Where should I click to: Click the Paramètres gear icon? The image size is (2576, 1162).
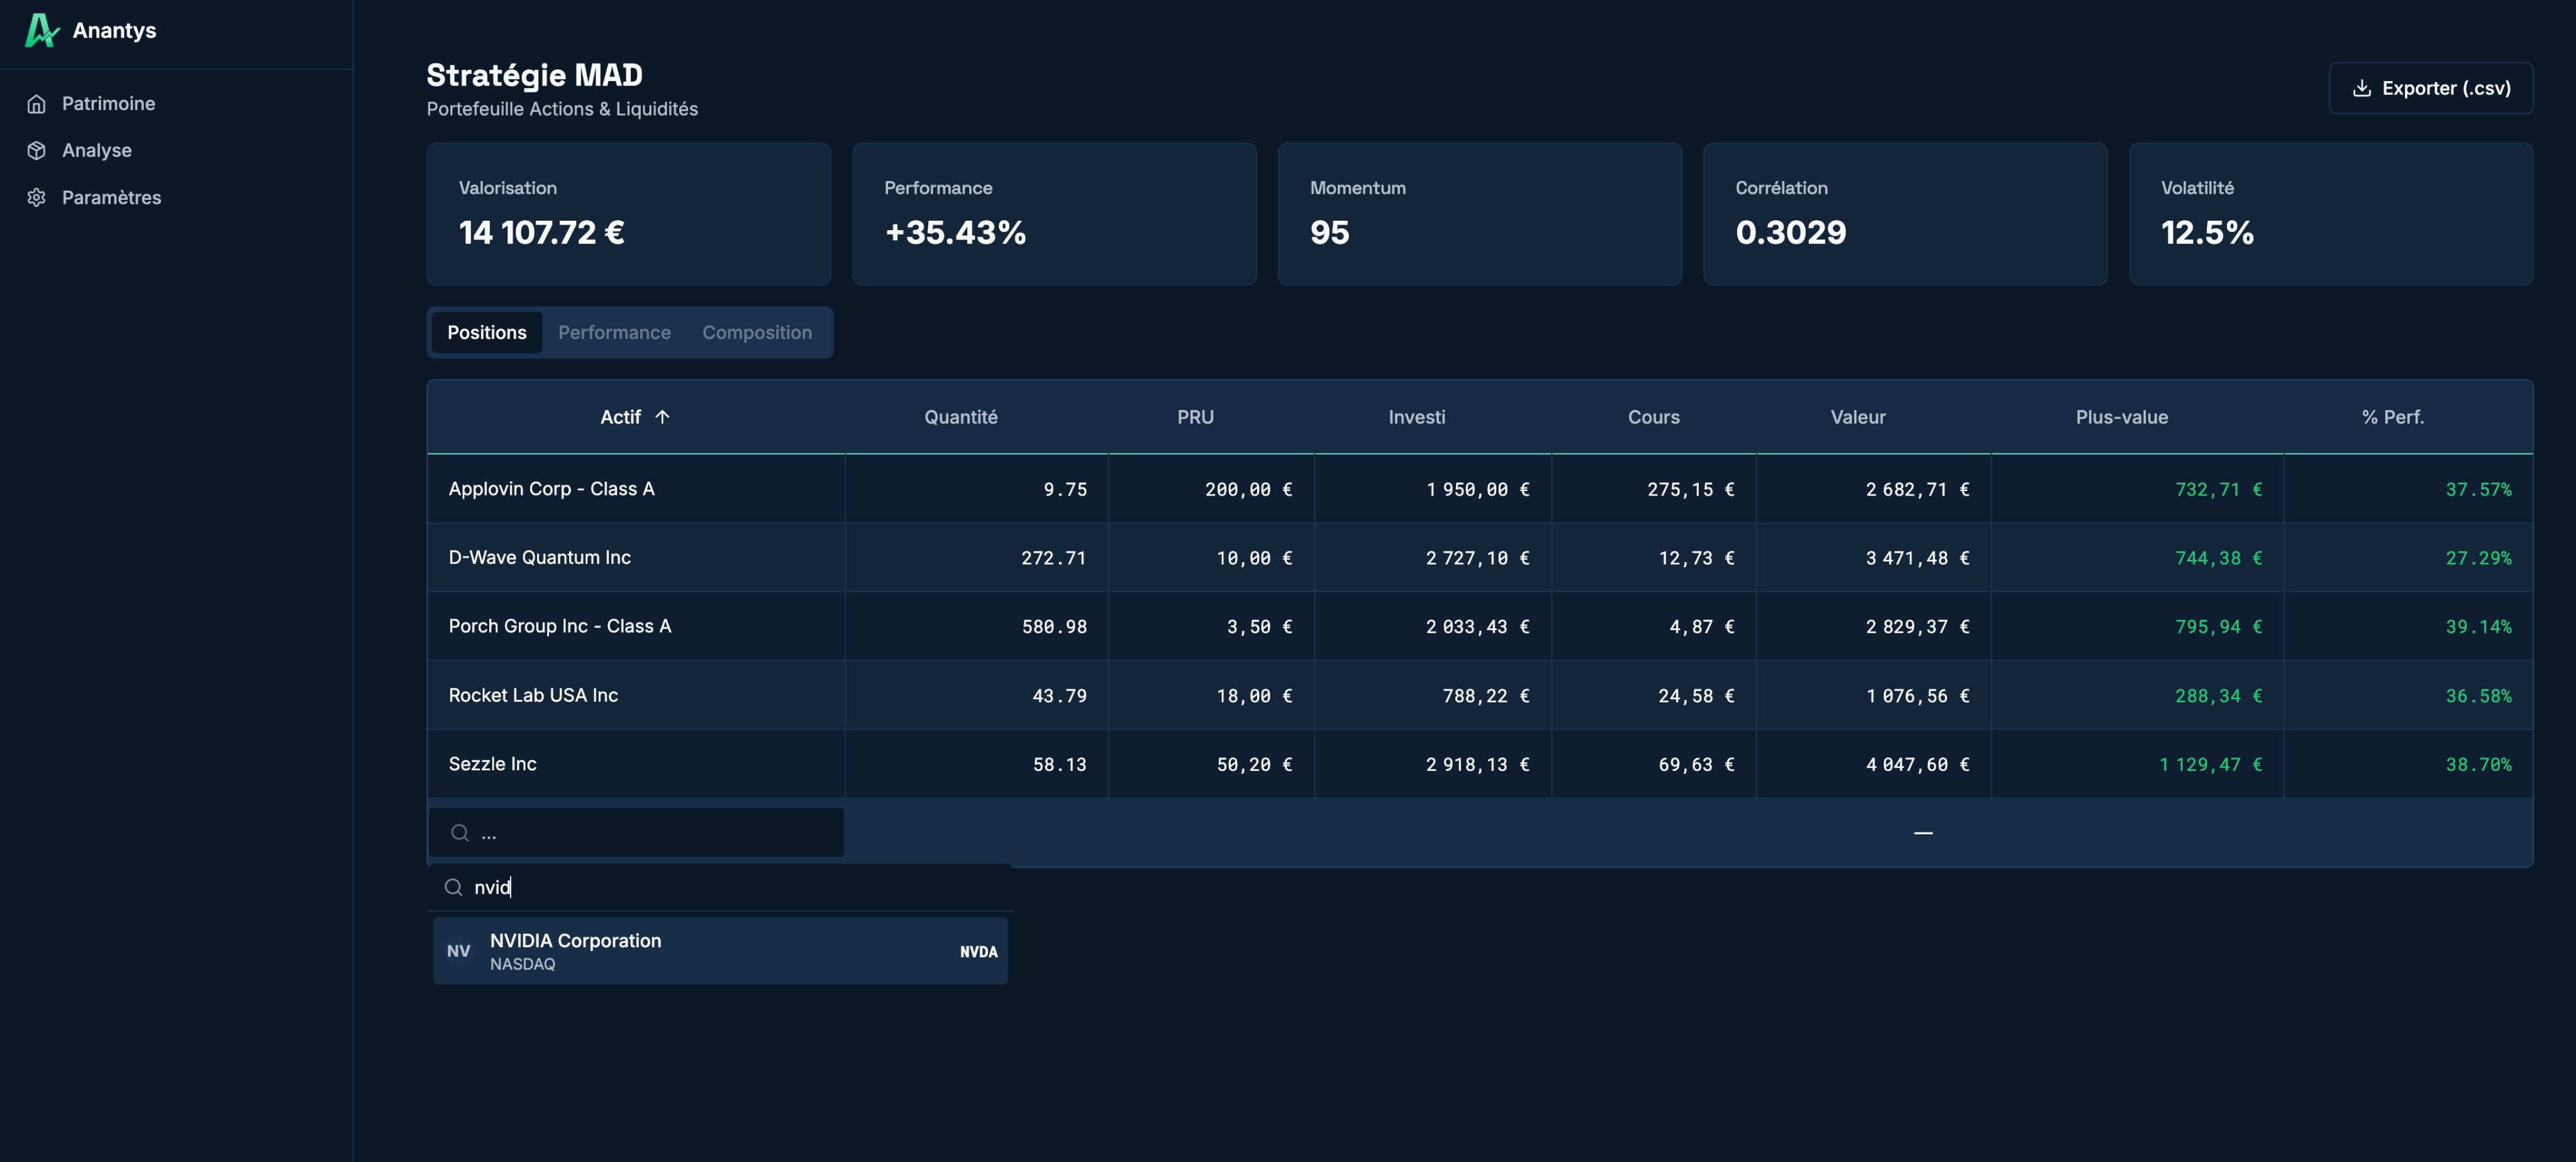[x=37, y=197]
